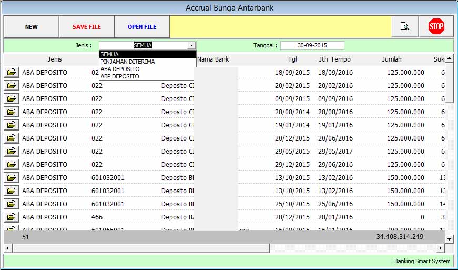Click the NEW button
Image resolution: width=458 pixels, height=270 pixels.
coord(31,27)
